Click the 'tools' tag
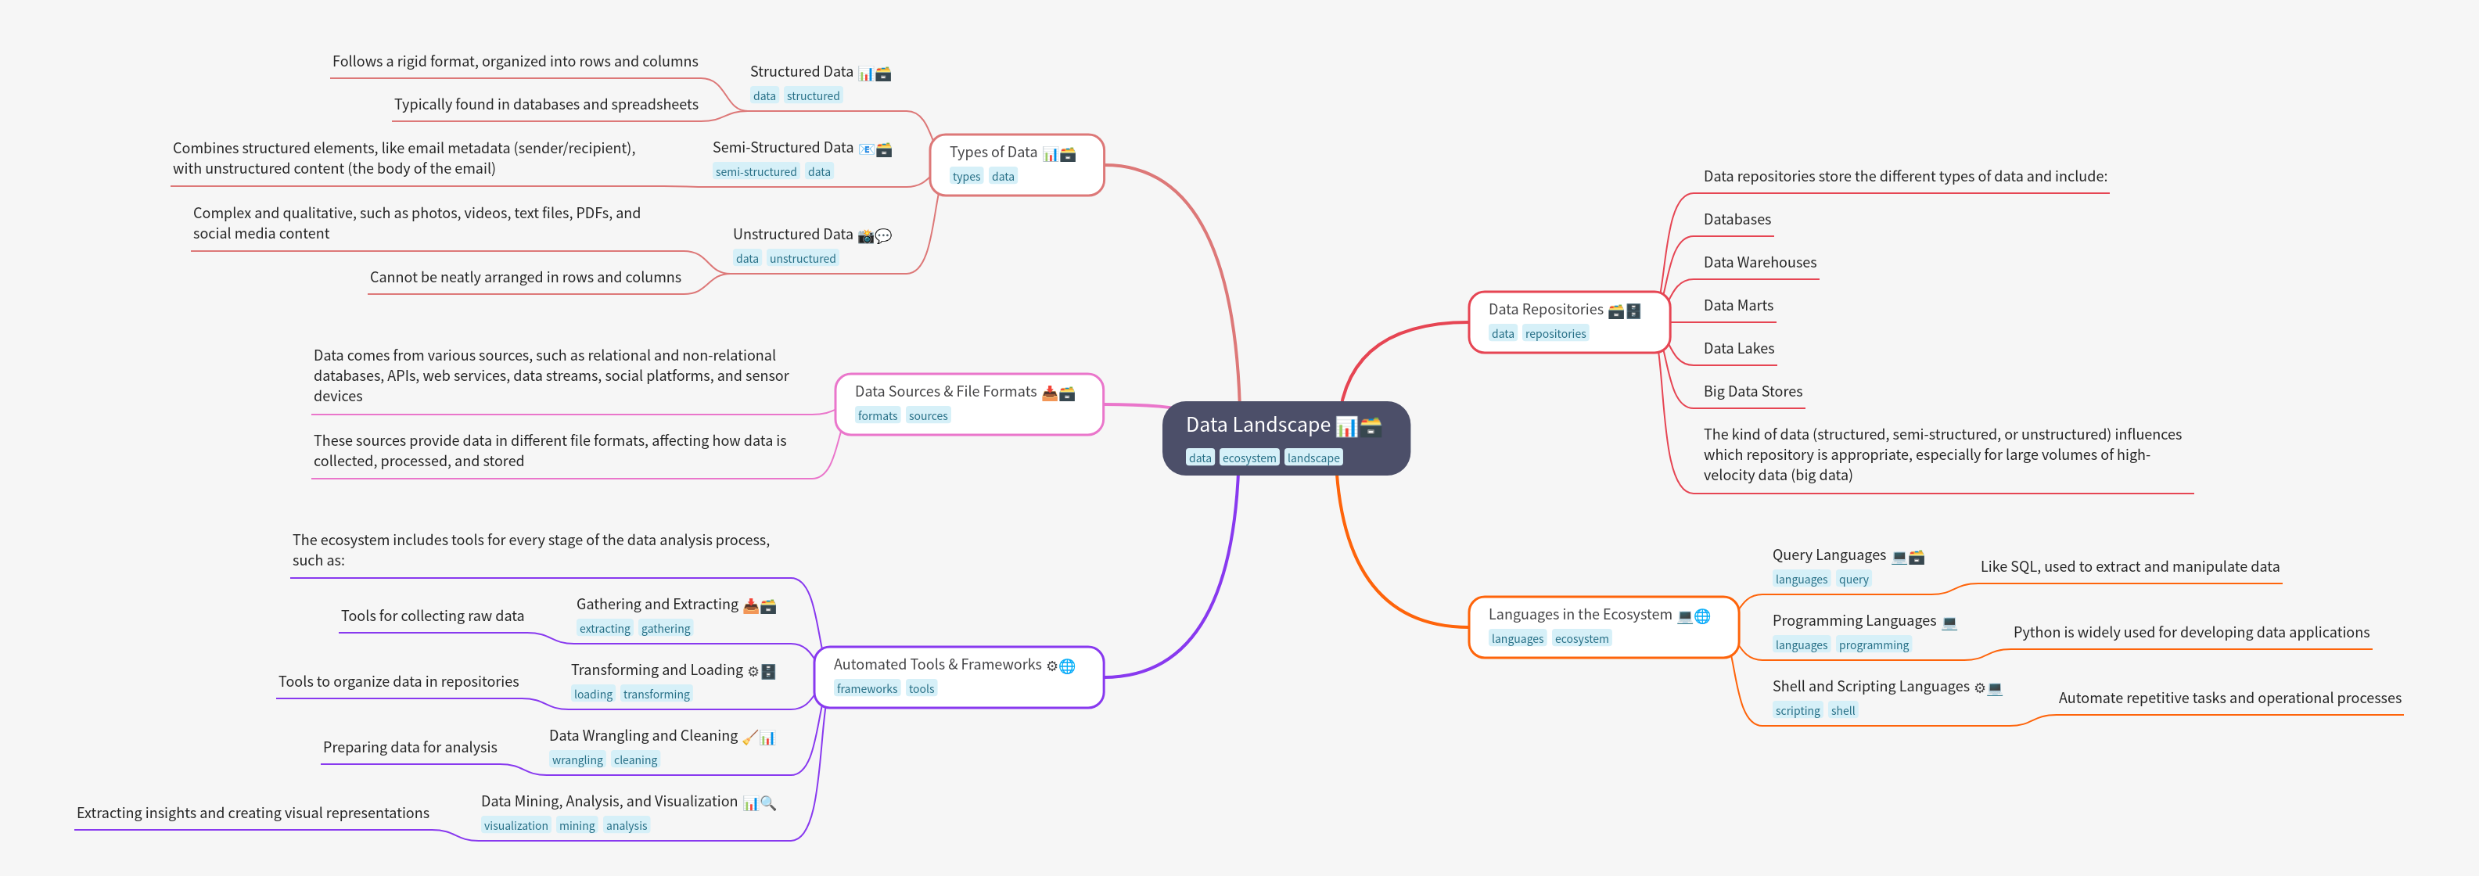The width and height of the screenshot is (2479, 876). [921, 688]
